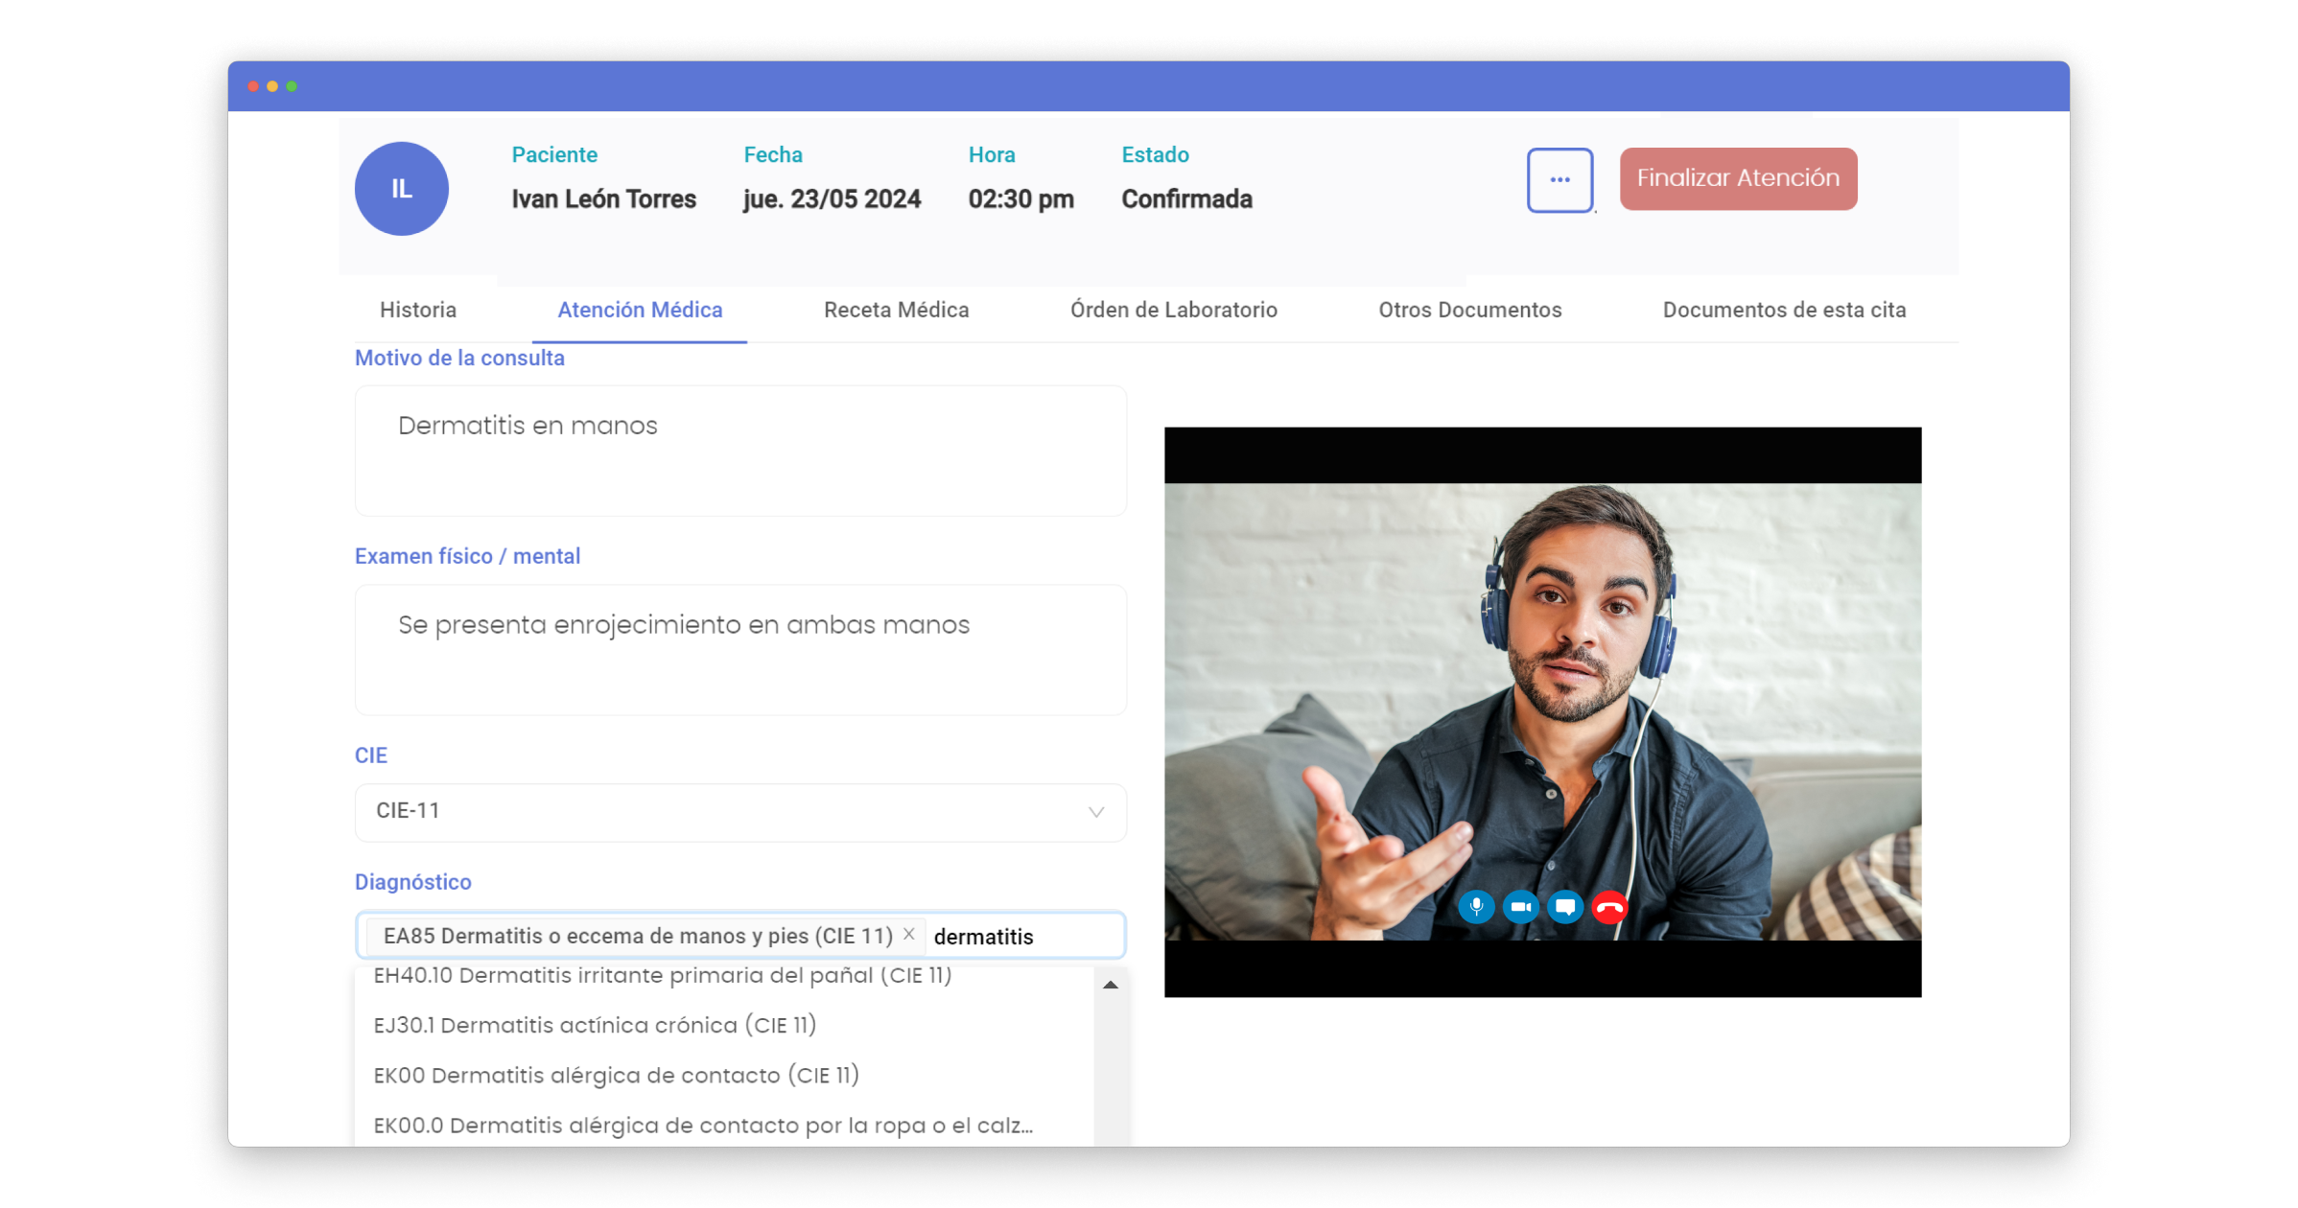
Task: Open Documentos de esta cita tab
Action: click(x=1784, y=310)
